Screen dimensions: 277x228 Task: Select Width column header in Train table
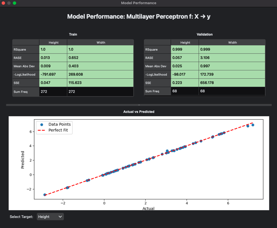pos(100,43)
